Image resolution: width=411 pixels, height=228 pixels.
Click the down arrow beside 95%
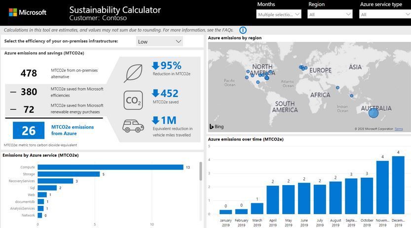click(155, 65)
